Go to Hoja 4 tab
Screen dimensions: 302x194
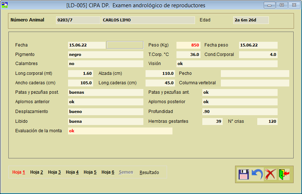click(x=72, y=172)
